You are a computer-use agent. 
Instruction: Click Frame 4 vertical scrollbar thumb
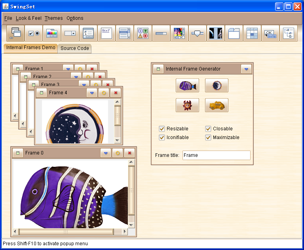pyautogui.click(x=118, y=115)
